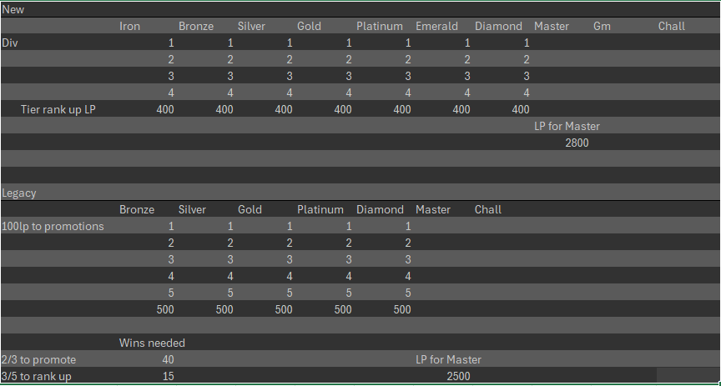Select the Emerald column header

[x=436, y=26]
